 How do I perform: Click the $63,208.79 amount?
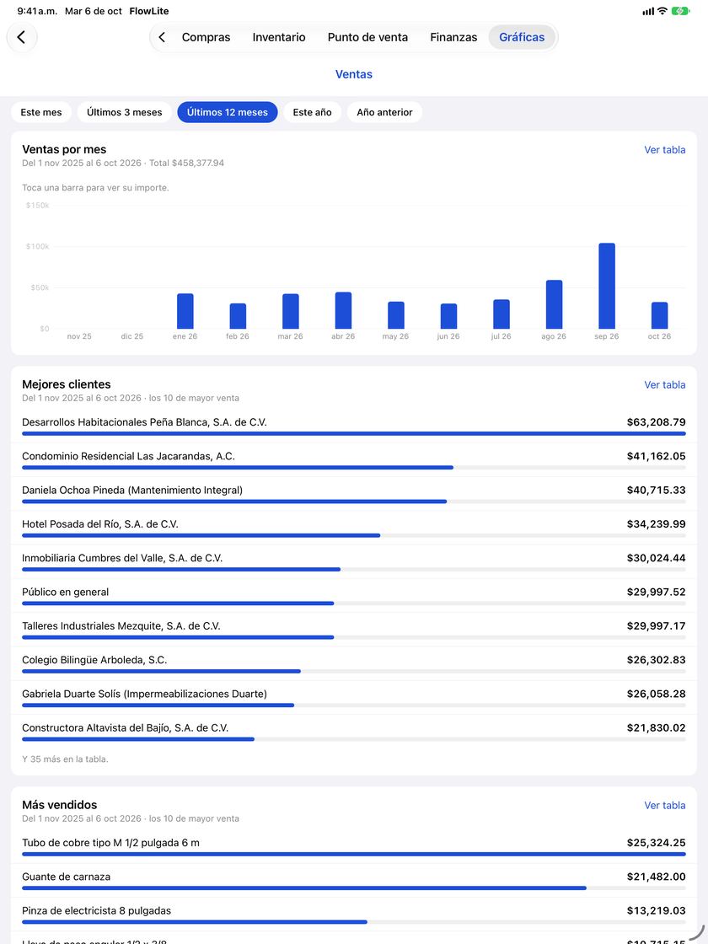[x=657, y=422]
